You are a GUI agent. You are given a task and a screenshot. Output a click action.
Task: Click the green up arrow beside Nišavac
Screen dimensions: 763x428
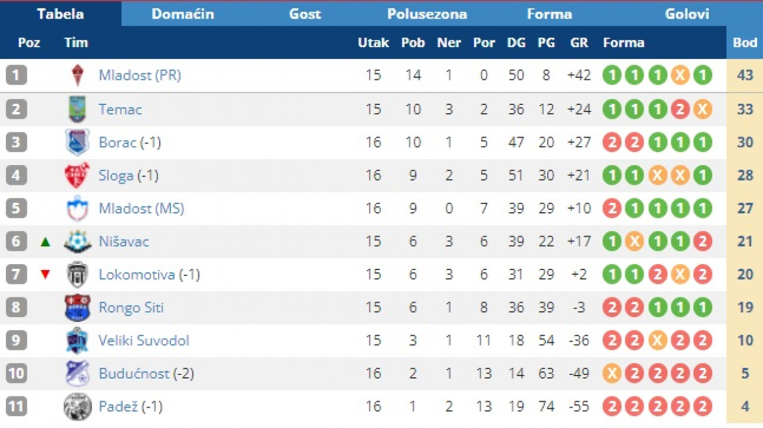coord(45,242)
